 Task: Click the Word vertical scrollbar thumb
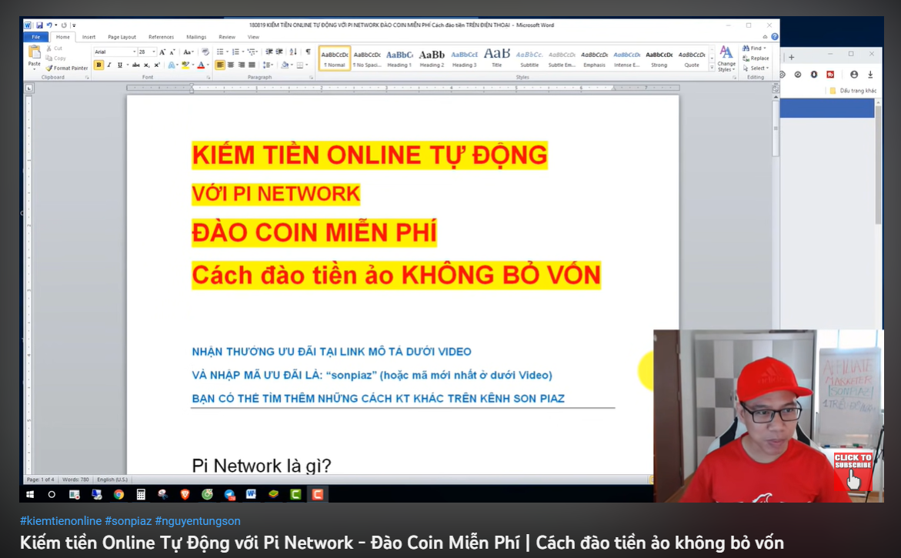click(775, 129)
